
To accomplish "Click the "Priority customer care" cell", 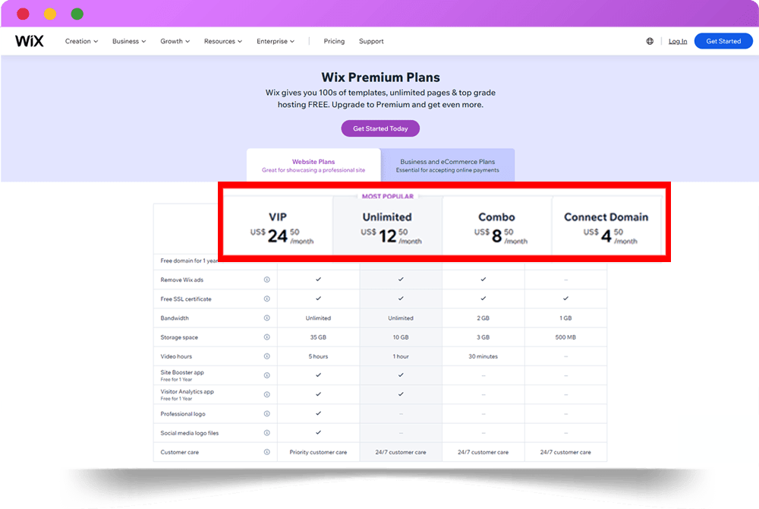I will 318,452.
